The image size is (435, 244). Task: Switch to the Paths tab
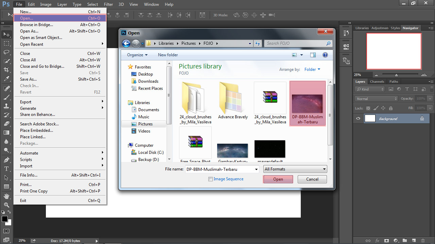click(394, 82)
